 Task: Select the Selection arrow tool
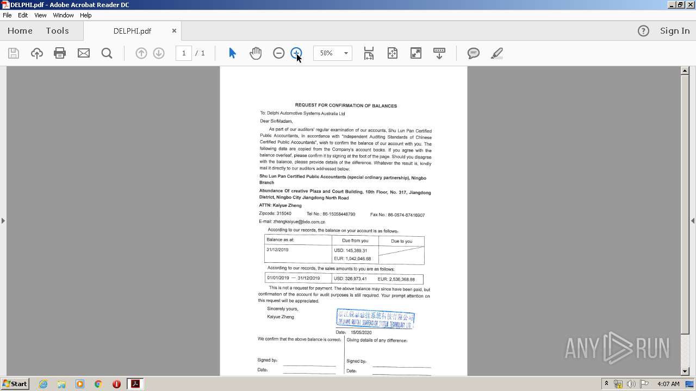[232, 53]
